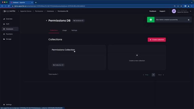Viewport: 194px width, 109px height.
Task: Click the Overview chart icon
Action: pos(4,19)
